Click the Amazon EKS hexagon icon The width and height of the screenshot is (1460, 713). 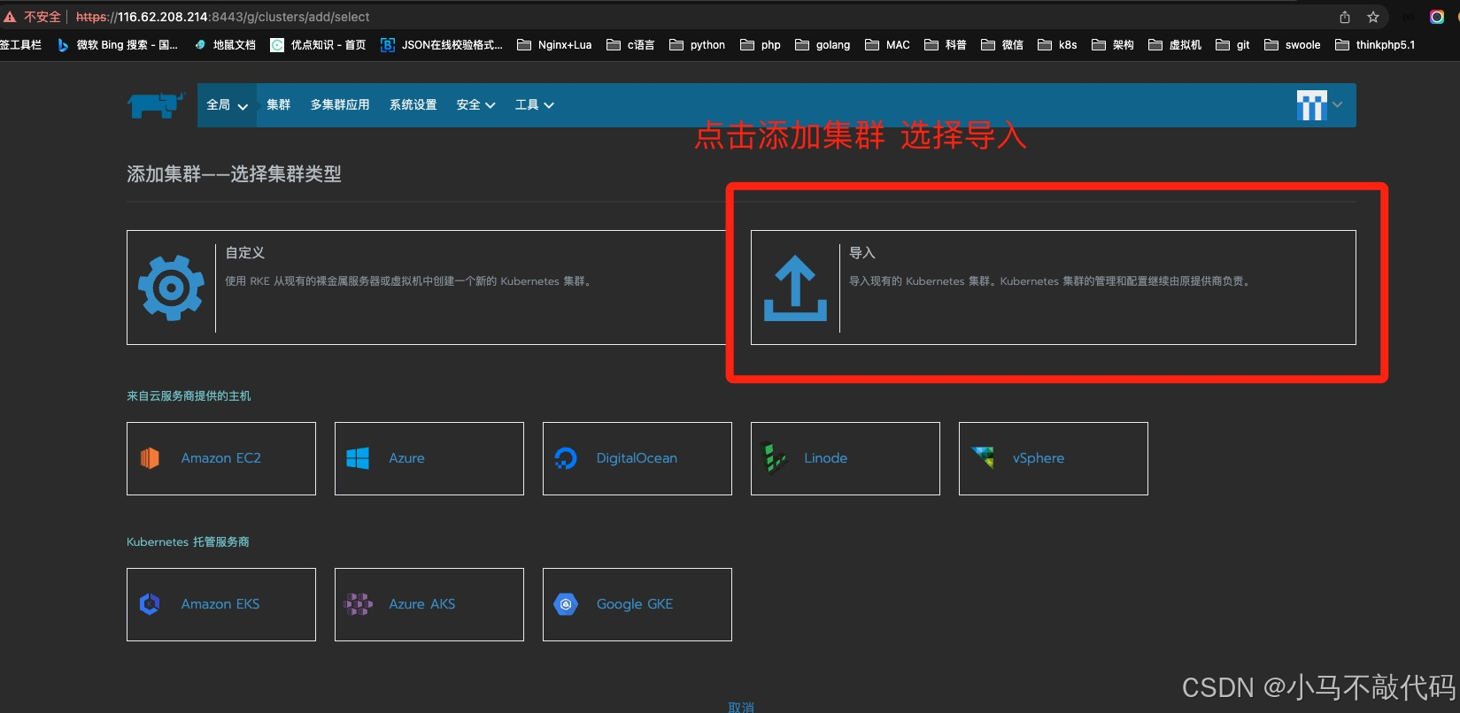pos(150,604)
